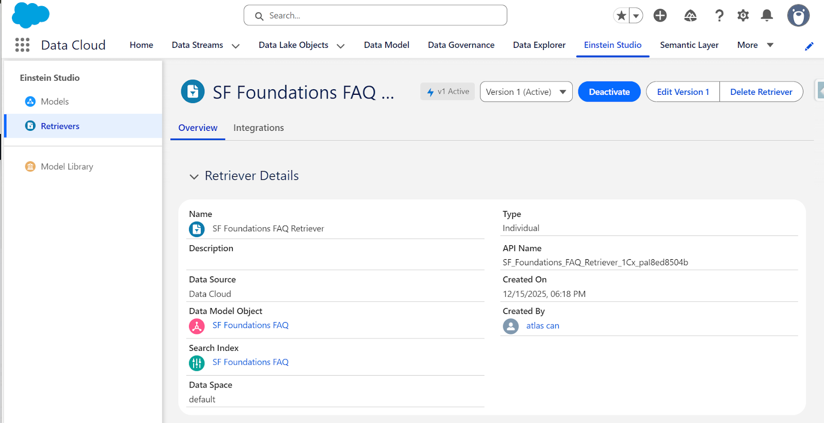The height and width of the screenshot is (423, 824).
Task: Open the atlas can user link
Action: (542, 326)
